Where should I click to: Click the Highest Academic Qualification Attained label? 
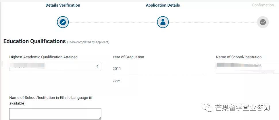pos(43,57)
